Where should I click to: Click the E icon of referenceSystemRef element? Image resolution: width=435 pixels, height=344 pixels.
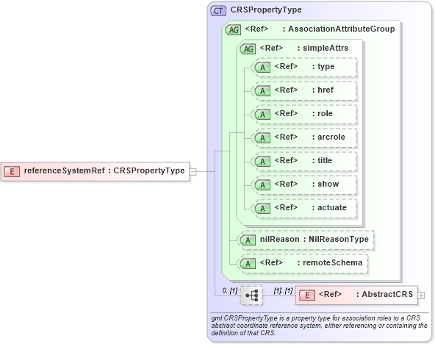(12, 171)
